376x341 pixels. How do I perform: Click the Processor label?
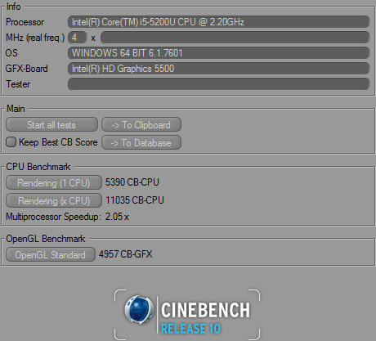click(25, 22)
